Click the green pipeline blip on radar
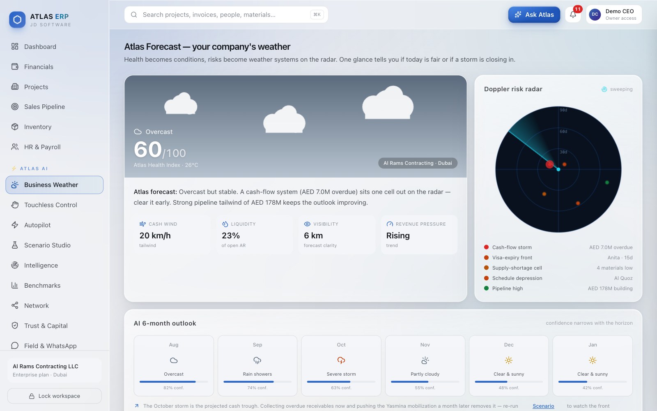 point(607,182)
